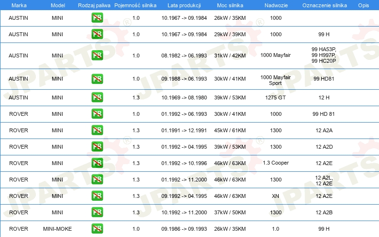Screen dimensions: 379x237
Task: Select engine code 12 A2B
Action: 324,212
